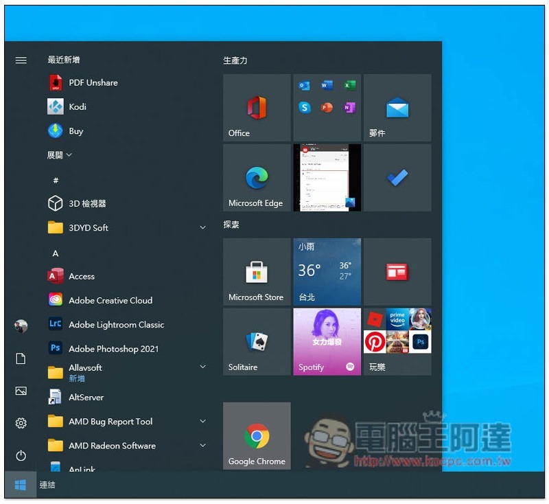
Task: Launch OneNote from the Office group tile
Action: (349, 108)
